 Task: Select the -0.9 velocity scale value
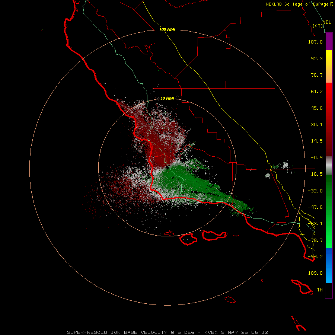coord(317,158)
